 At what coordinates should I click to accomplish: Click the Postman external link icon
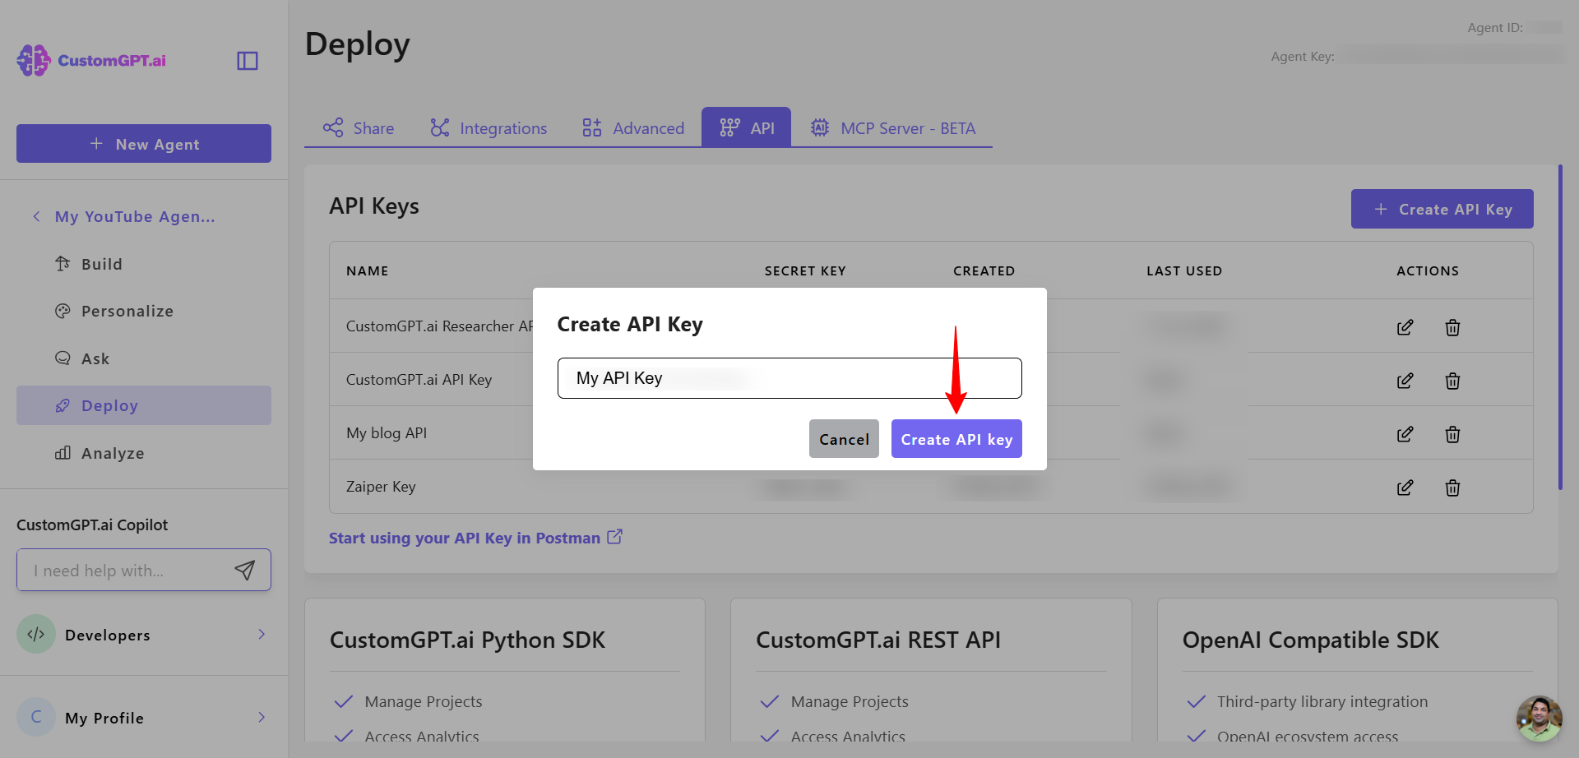pos(615,537)
